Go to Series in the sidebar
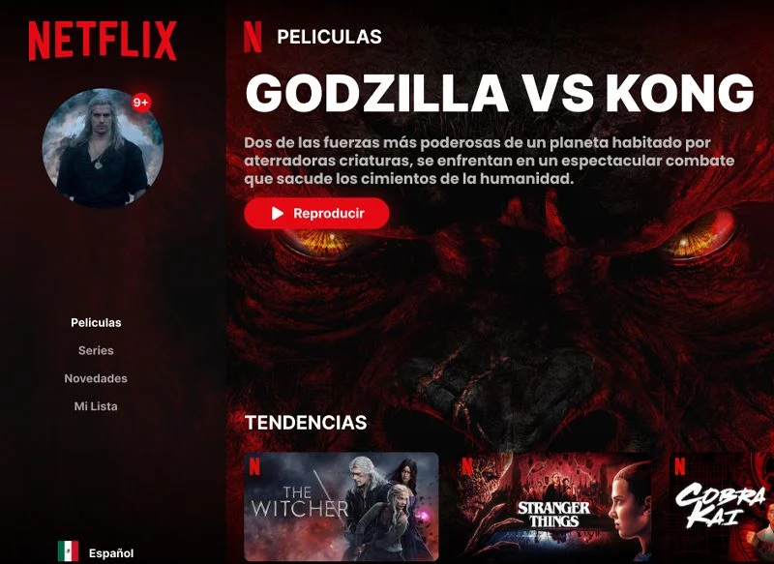The height and width of the screenshot is (564, 774). [96, 350]
